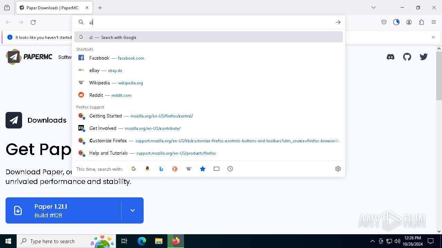The height and width of the screenshot is (248, 442).
Task: Open the eBay shortcut
Action: click(209, 70)
